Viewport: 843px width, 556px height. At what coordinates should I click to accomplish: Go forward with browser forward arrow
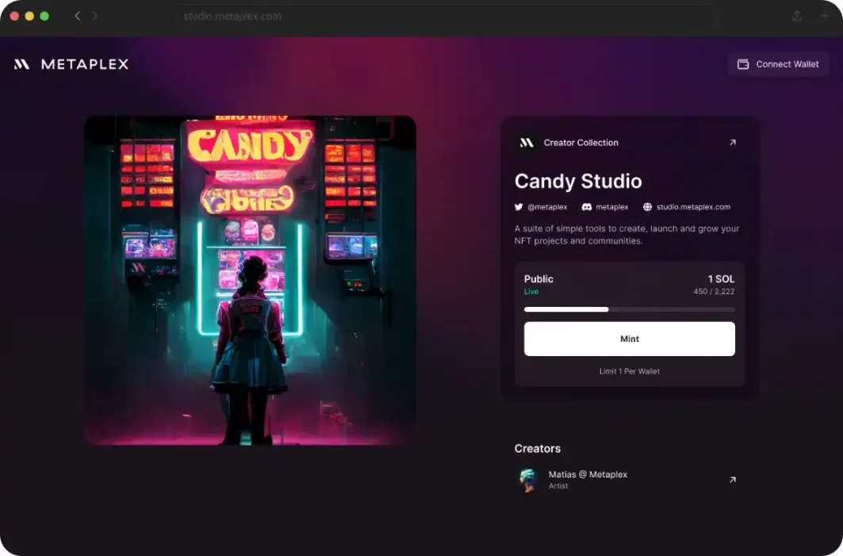pyautogui.click(x=94, y=16)
